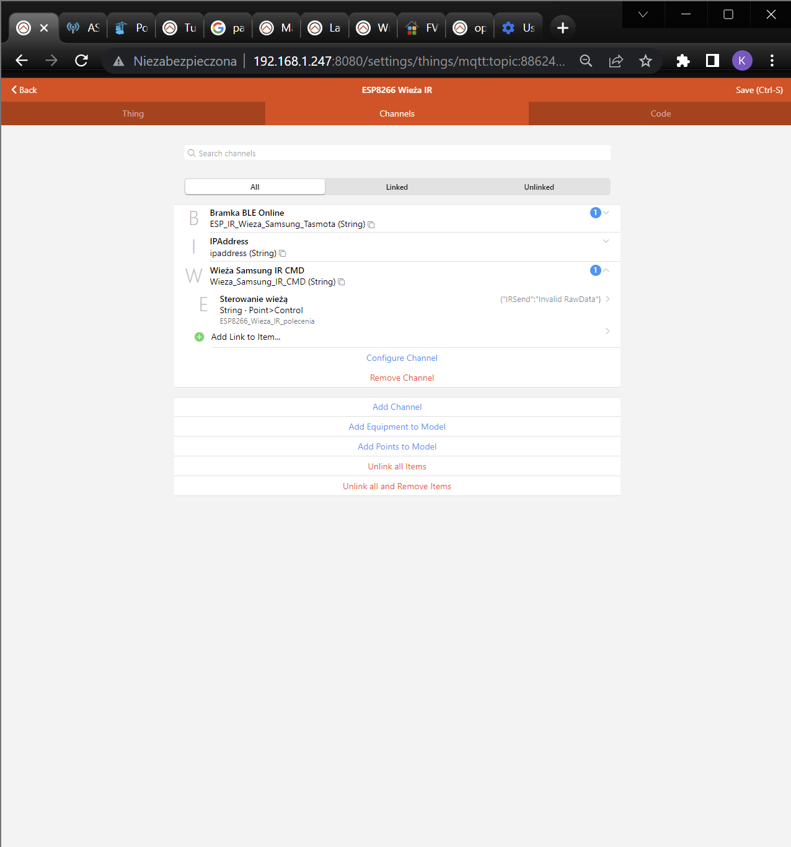Click the Bramka BLE Online channel title
The image size is (791, 847).
click(x=247, y=213)
